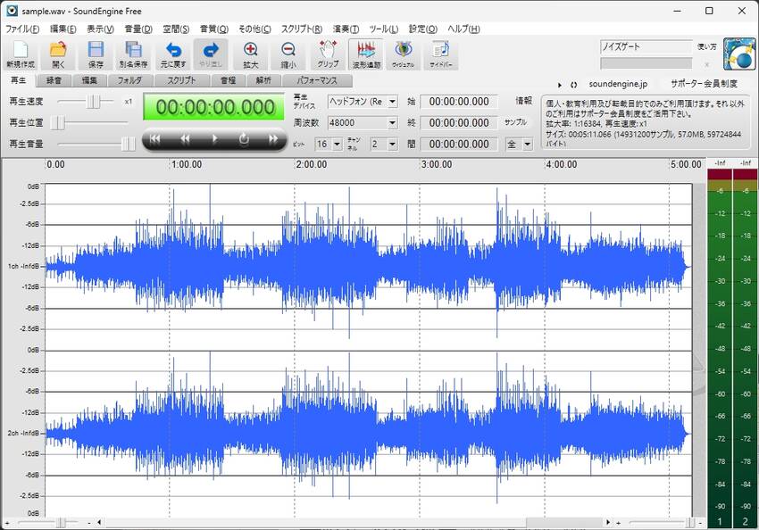
Task: Click the small play triangle beside soundengine.jp
Action: point(560,85)
